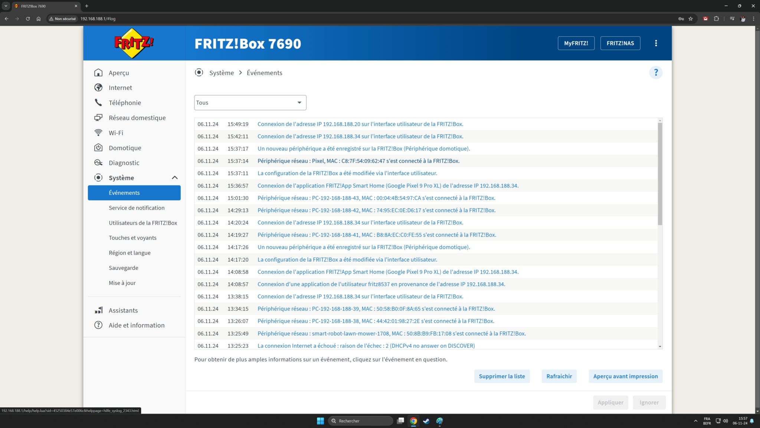Open the help question mark button
The image size is (760, 428).
click(656, 72)
